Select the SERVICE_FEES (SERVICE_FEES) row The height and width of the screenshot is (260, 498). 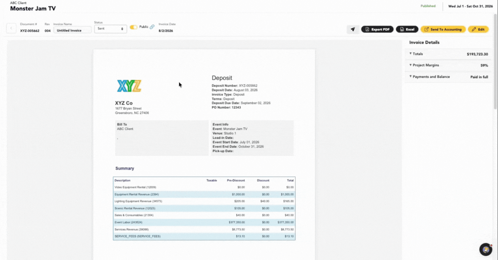click(x=204, y=236)
